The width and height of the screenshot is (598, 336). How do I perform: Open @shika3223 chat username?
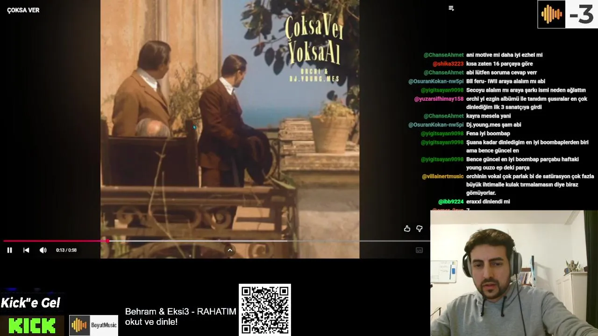448,64
